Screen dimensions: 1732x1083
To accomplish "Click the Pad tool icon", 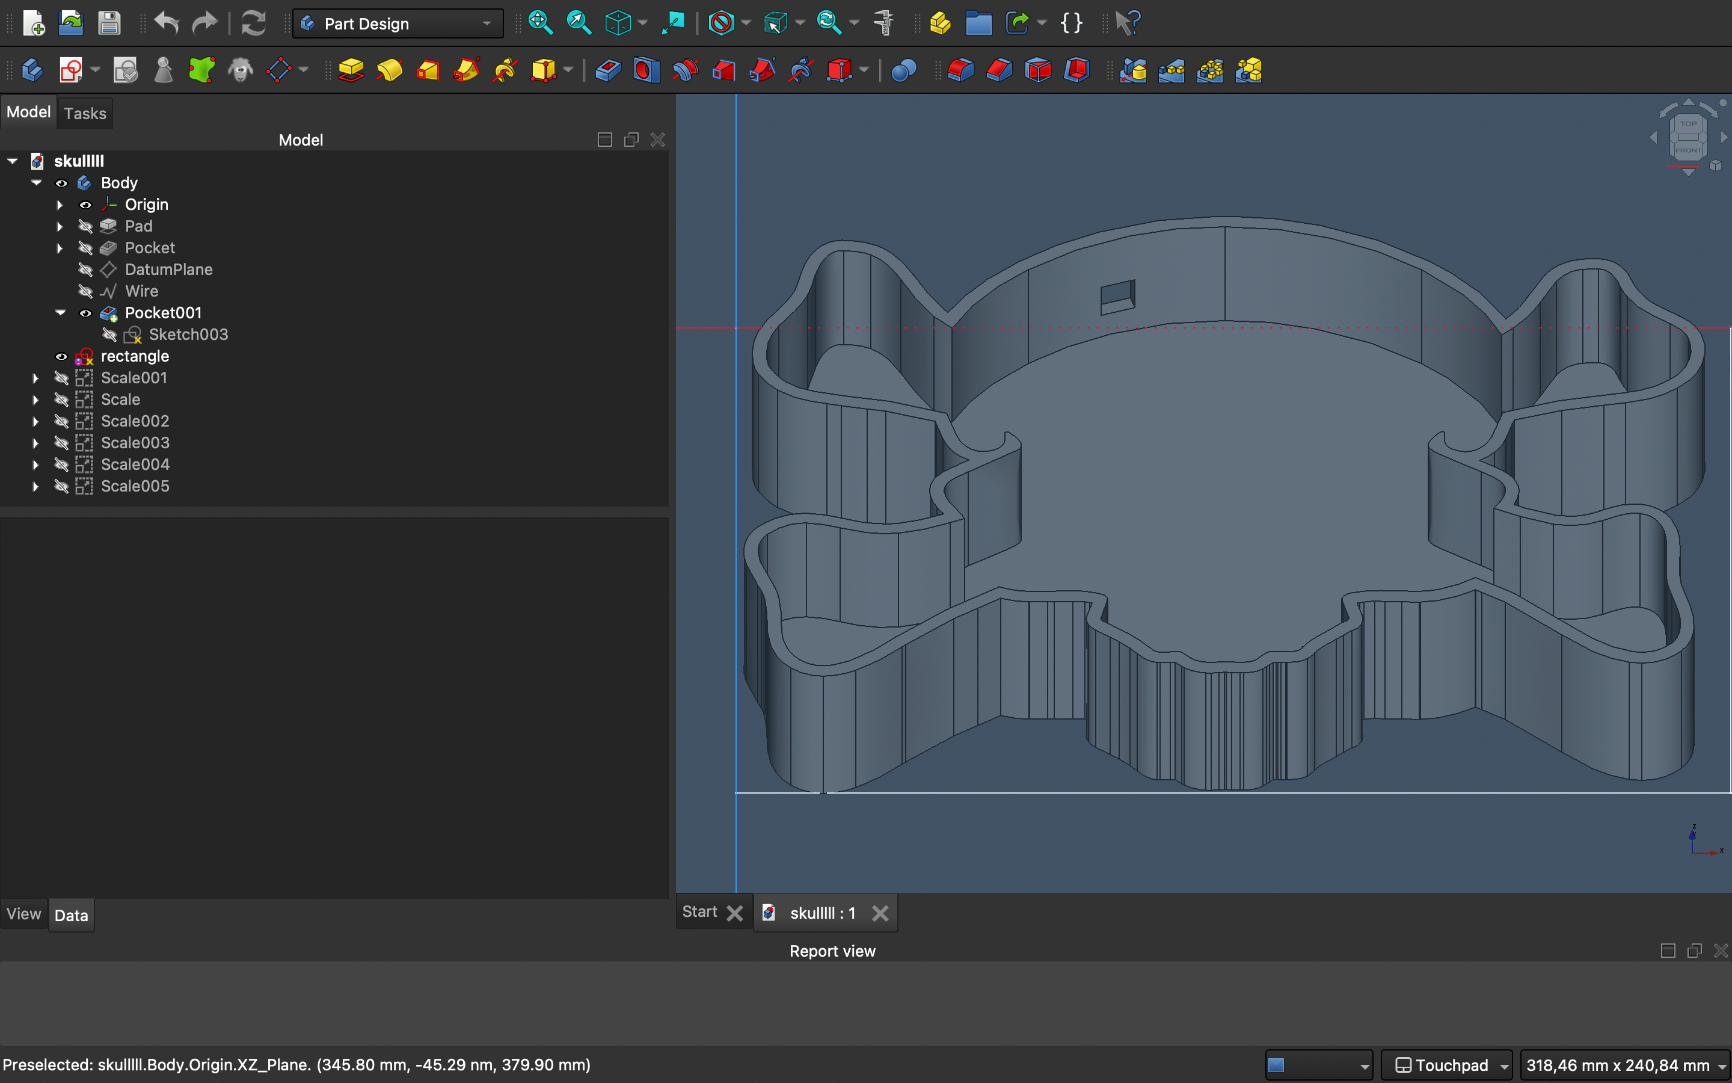I will [x=351, y=70].
